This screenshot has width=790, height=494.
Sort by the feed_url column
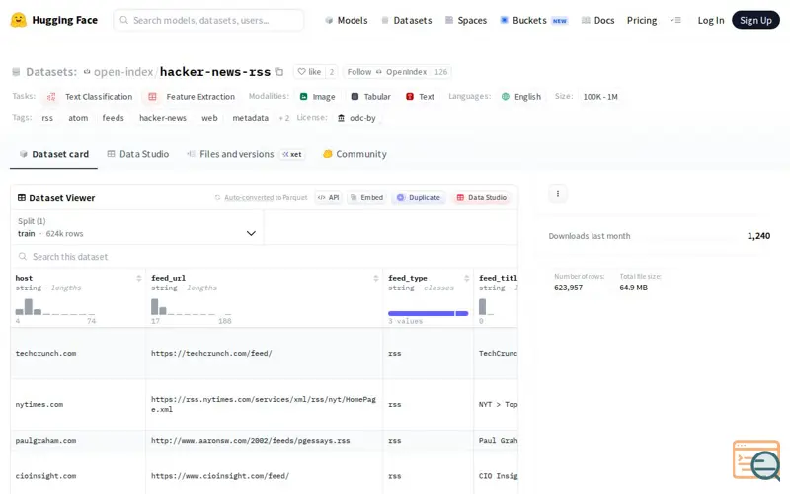375,279
